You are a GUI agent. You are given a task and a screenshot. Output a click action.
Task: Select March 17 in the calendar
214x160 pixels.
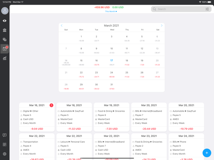(112, 62)
